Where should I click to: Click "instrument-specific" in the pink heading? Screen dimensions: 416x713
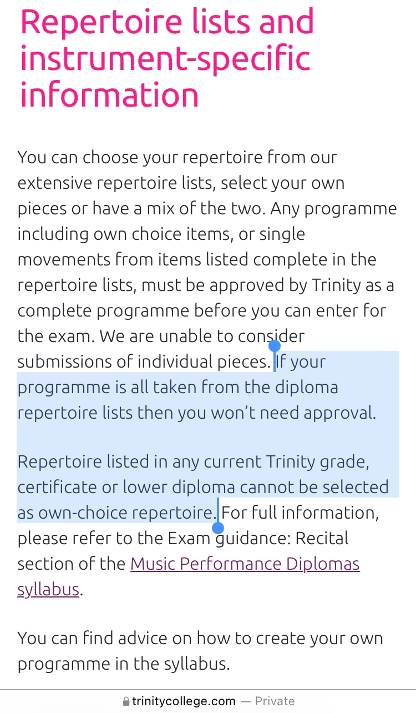pos(165,58)
